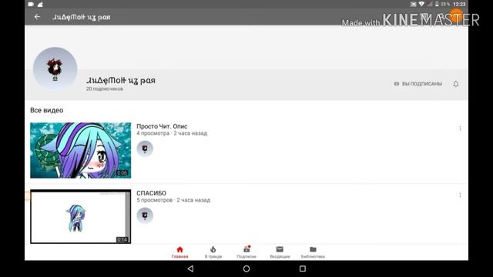This screenshot has width=493, height=277.
Task: Tap the battery icon in the status bar
Action: pyautogui.click(x=437, y=4)
